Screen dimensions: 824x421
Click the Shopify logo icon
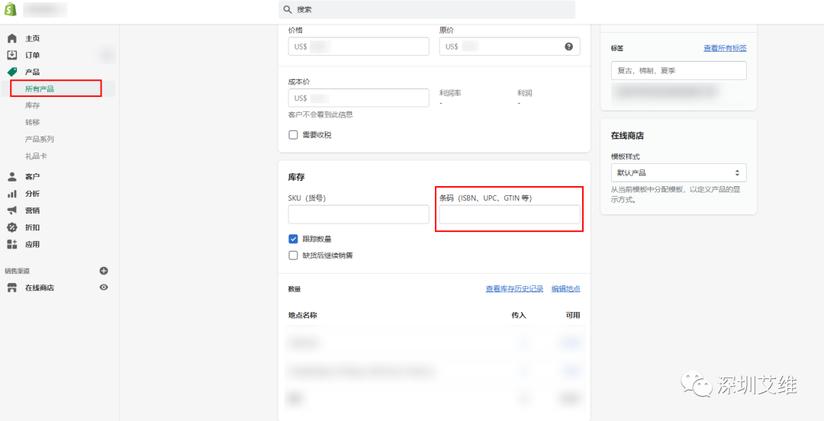11,9
